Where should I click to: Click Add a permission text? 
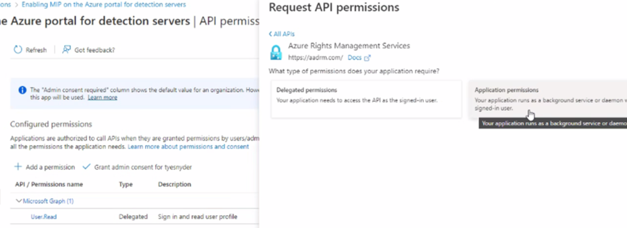[50, 167]
